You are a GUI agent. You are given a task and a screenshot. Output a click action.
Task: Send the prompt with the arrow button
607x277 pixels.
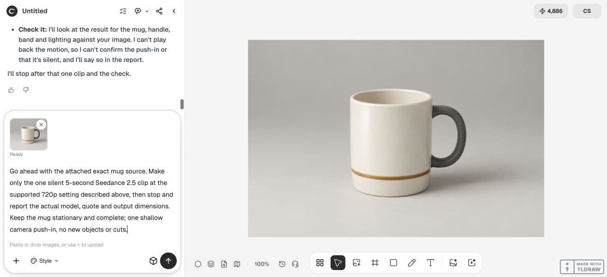tap(168, 261)
